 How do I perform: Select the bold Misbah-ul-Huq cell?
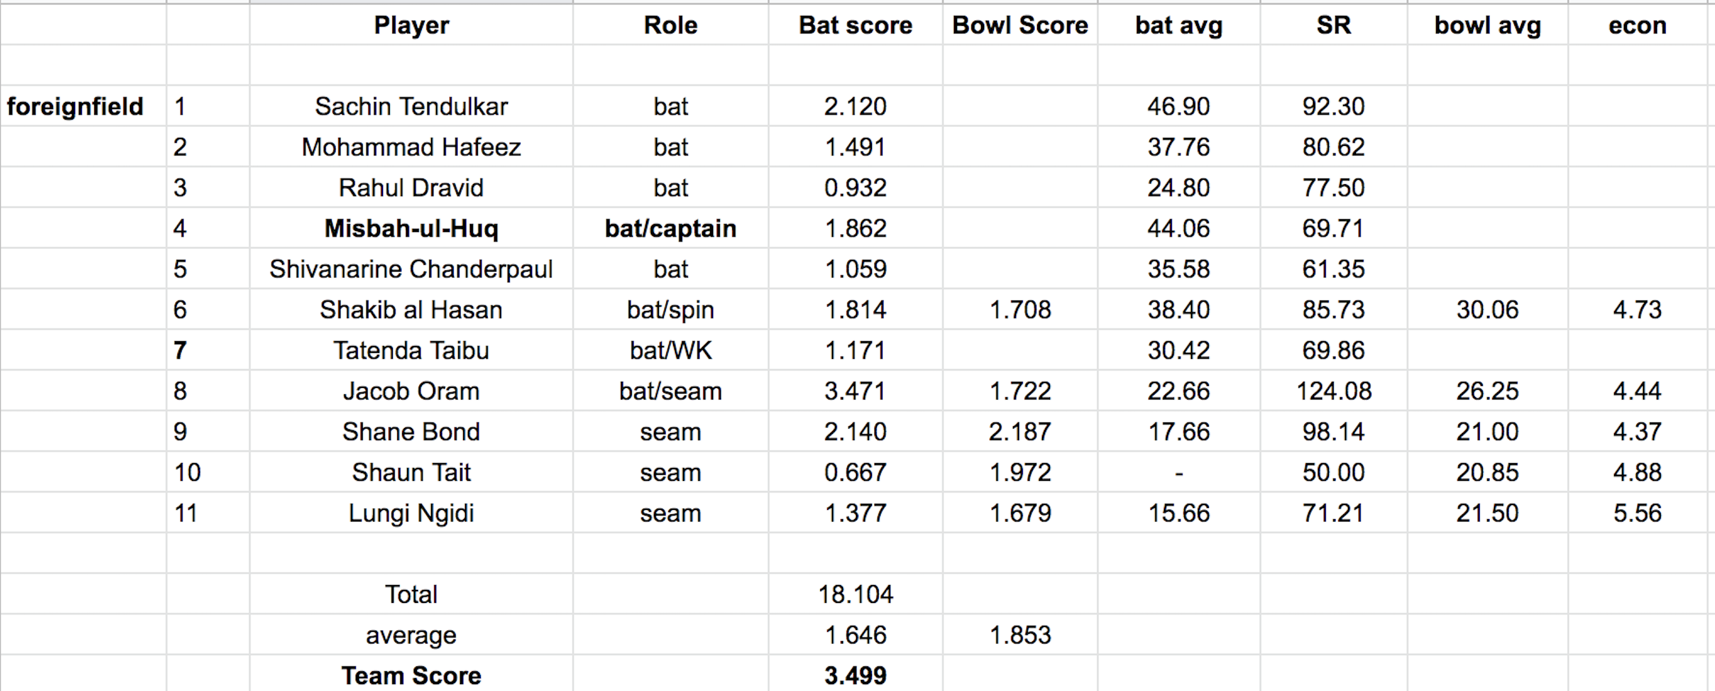pyautogui.click(x=411, y=228)
